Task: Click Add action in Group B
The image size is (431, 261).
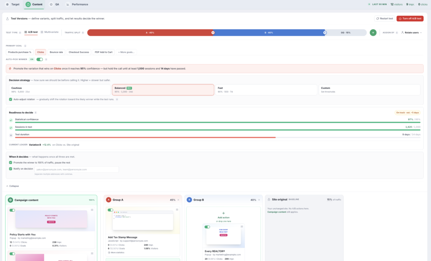Action: 223,215
